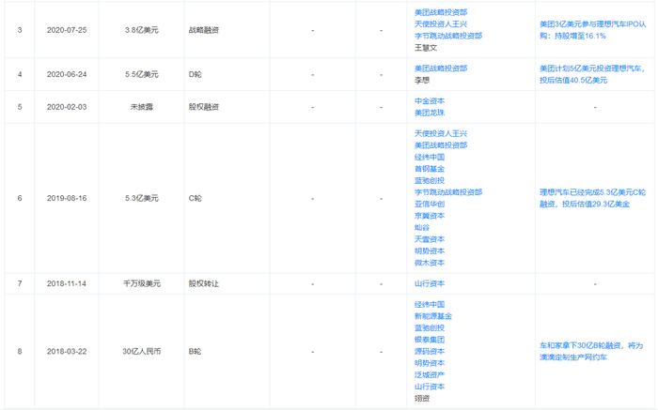Open 天使投资人王兴 link in 2020-07-25 row

(441, 24)
